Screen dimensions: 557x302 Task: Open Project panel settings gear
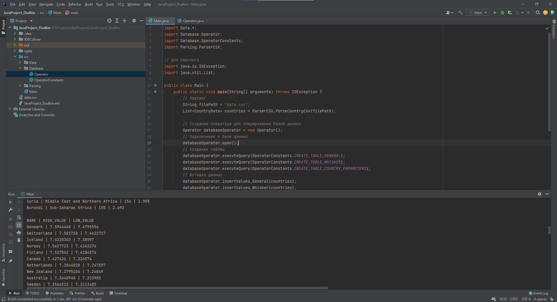coord(134,21)
